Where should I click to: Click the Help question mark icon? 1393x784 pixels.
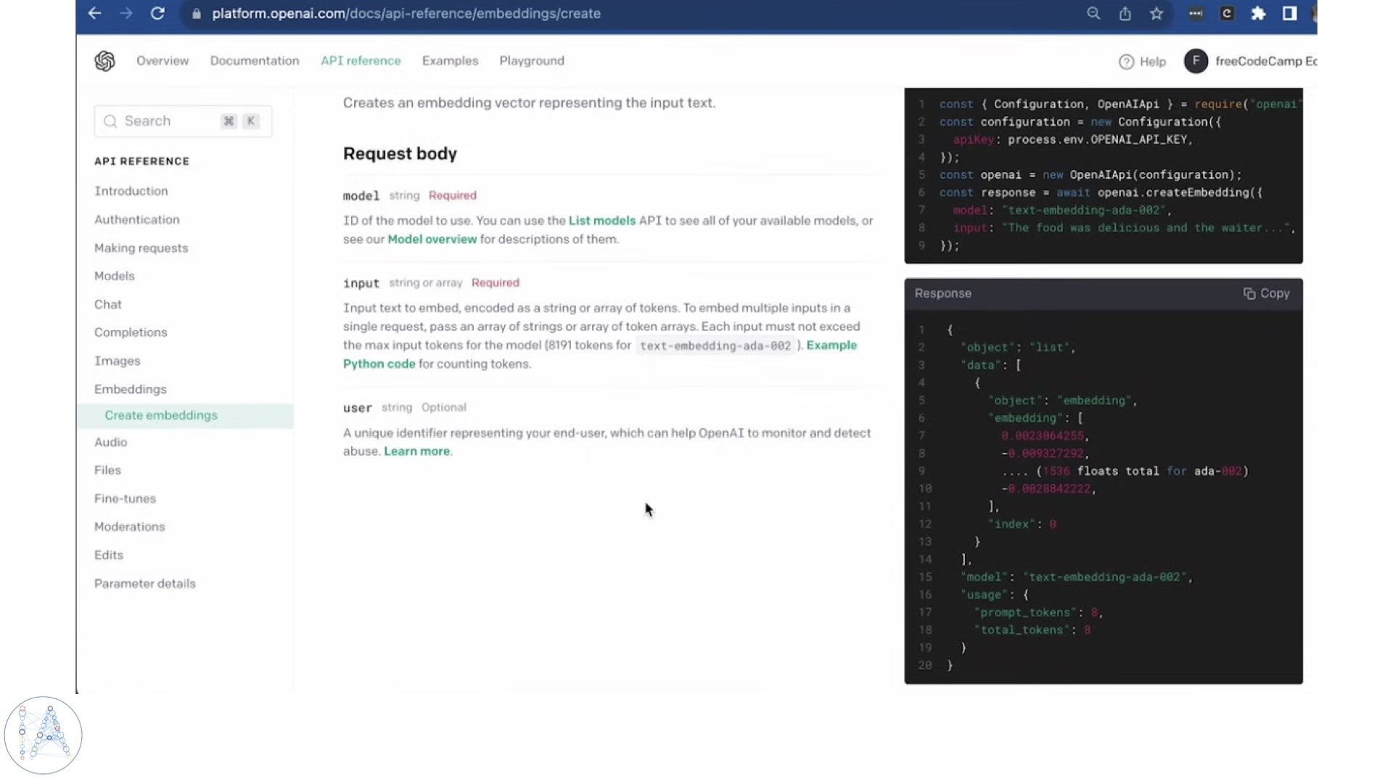click(x=1126, y=62)
